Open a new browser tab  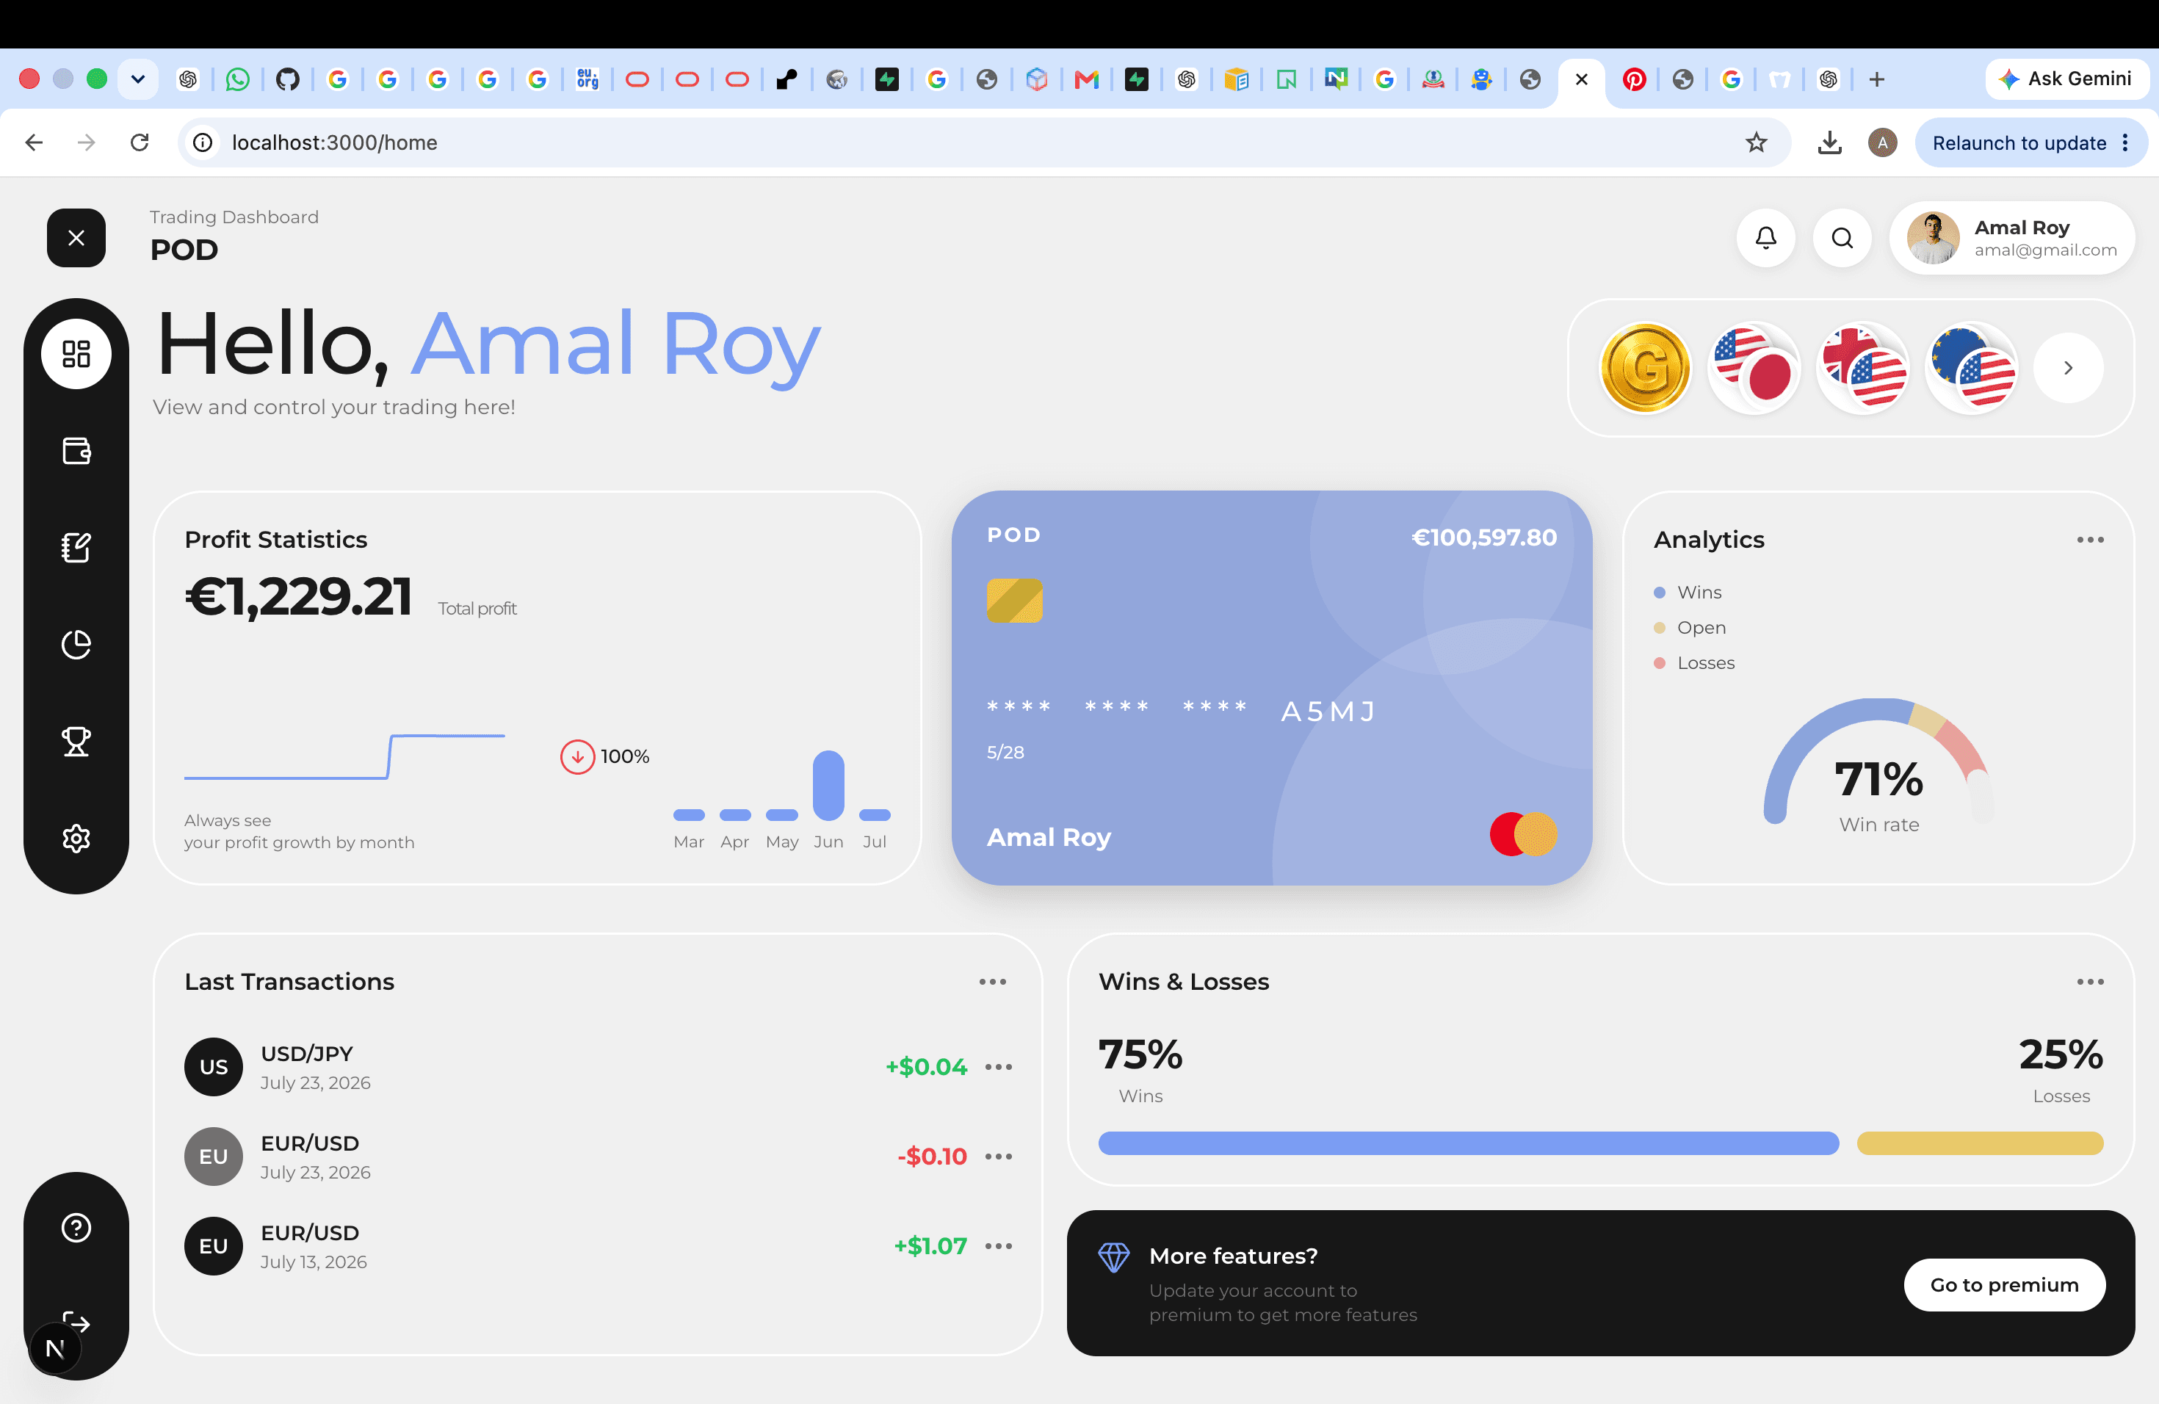pos(1877,79)
